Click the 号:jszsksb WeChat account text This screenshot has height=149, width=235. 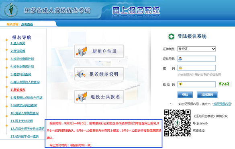200,123
